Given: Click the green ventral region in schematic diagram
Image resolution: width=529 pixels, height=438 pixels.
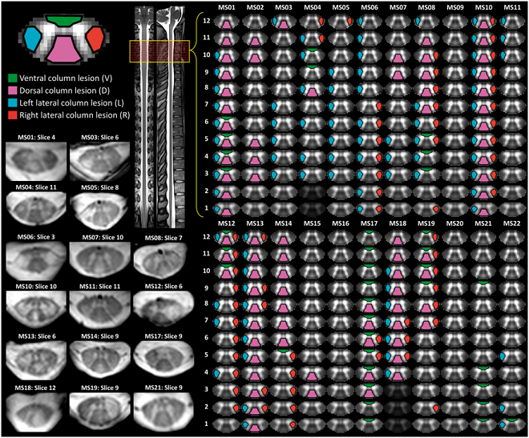Looking at the screenshot, I should tap(63, 18).
